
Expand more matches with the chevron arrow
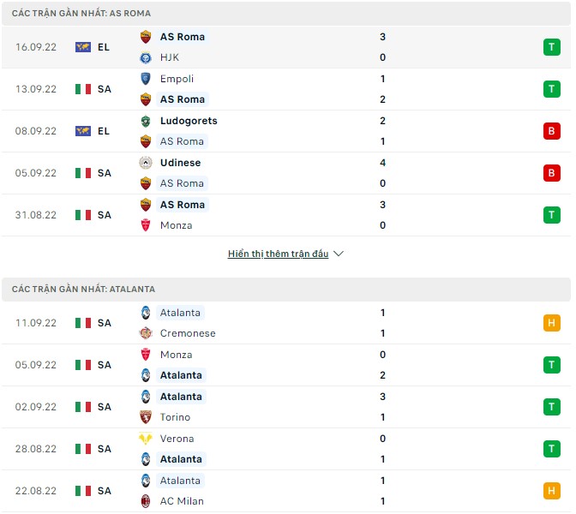coord(339,254)
